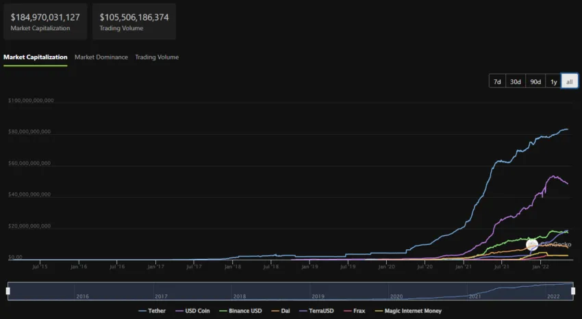
Task: Click the $40,000,000,000 y-axis label
Action: tap(29, 194)
